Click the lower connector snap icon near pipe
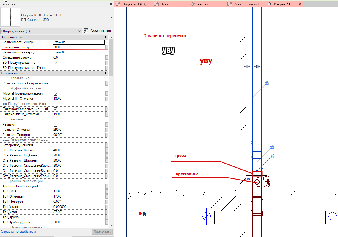 (x=272, y=156)
